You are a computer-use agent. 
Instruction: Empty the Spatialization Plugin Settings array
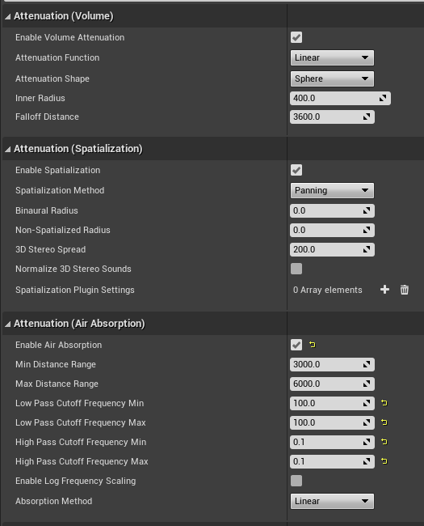click(x=405, y=290)
